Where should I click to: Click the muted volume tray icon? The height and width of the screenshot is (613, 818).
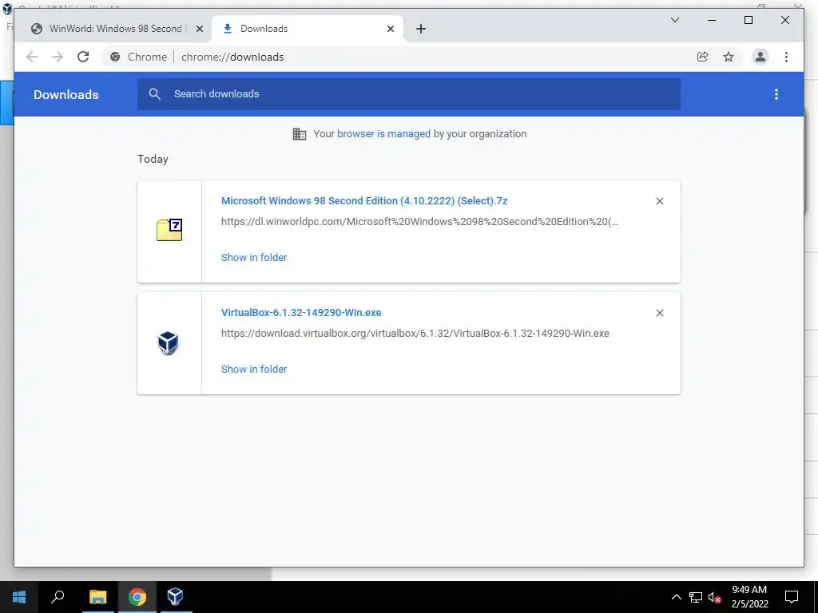point(715,597)
